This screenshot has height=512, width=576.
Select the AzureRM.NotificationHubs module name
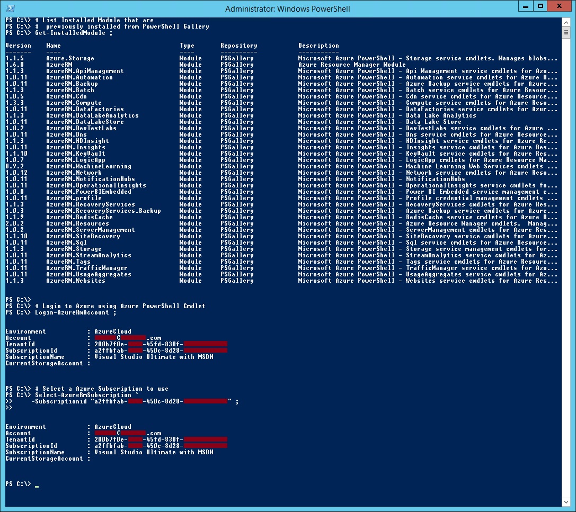pyautogui.click(x=91, y=179)
